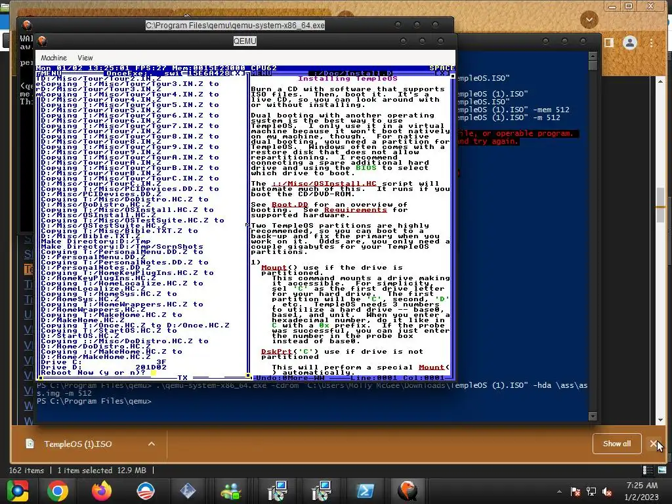Toggle Chrome's side panel icon

pos(608,43)
